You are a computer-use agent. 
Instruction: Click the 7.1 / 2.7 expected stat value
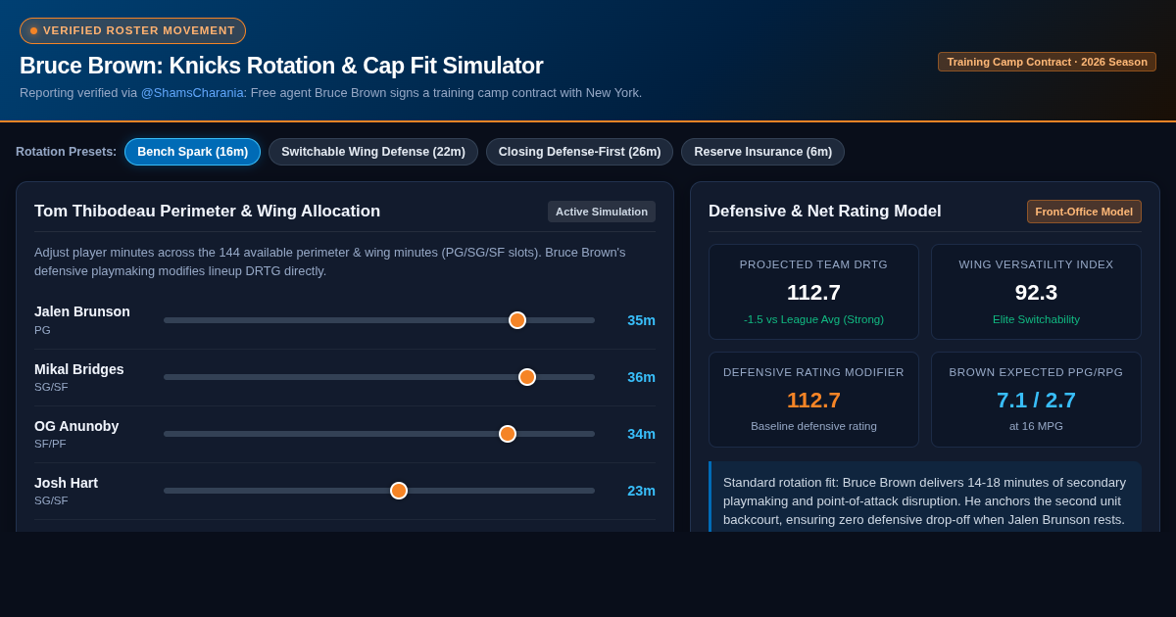(x=1036, y=401)
